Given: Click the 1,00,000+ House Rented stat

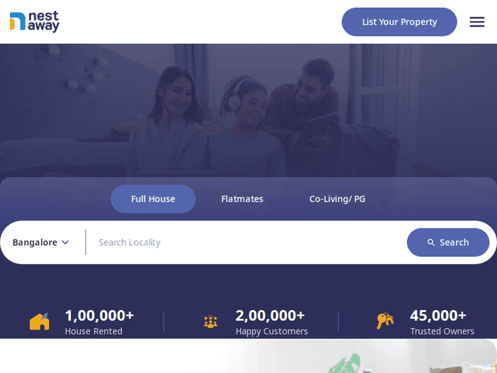Looking at the screenshot, I should click(99, 322).
